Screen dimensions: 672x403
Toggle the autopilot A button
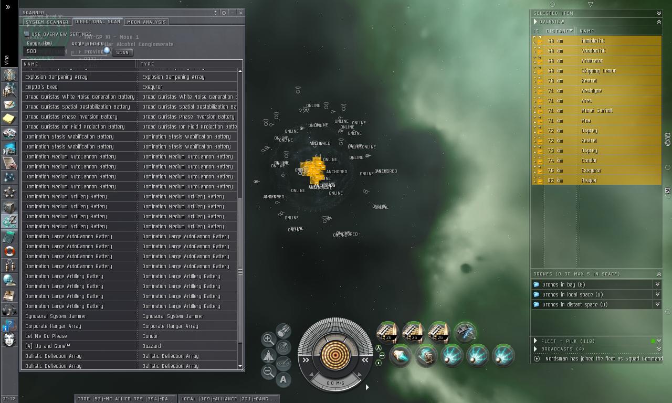point(283,379)
